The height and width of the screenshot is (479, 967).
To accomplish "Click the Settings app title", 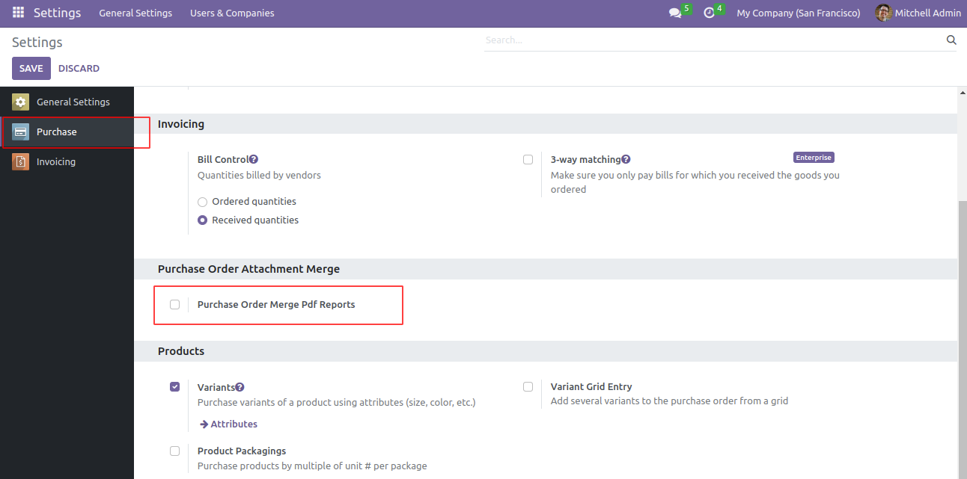I will (57, 13).
